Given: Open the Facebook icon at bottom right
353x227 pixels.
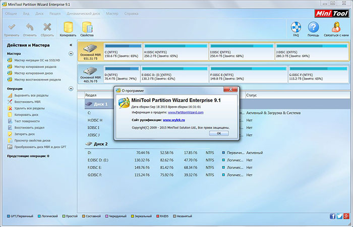Looking at the screenshot, I should (332, 216).
